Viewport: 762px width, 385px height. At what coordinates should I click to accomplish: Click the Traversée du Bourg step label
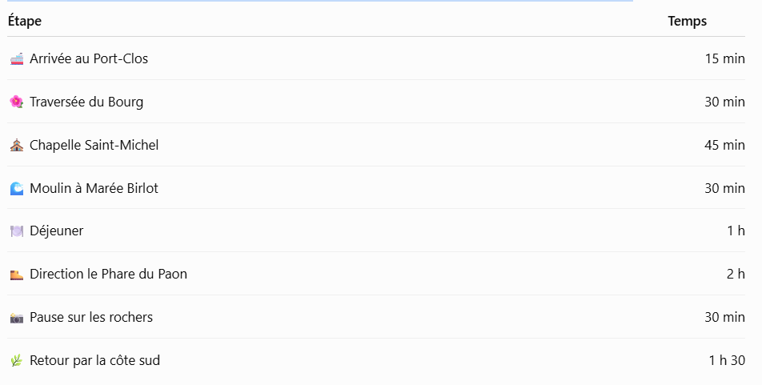click(86, 102)
